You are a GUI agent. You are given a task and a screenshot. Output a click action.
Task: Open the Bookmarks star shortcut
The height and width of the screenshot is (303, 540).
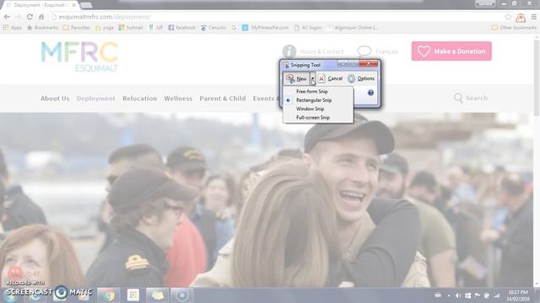pyautogui.click(x=42, y=28)
